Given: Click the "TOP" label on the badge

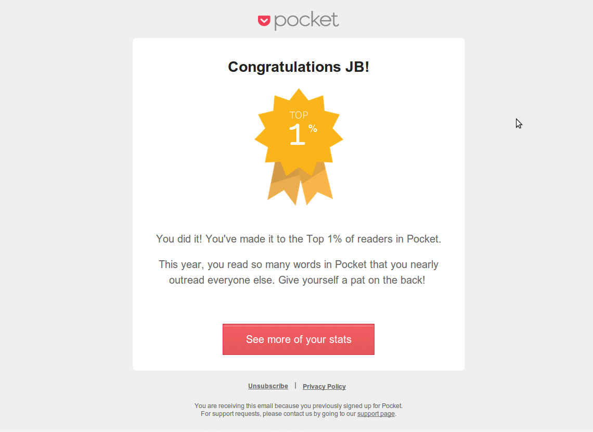Looking at the screenshot, I should point(299,115).
